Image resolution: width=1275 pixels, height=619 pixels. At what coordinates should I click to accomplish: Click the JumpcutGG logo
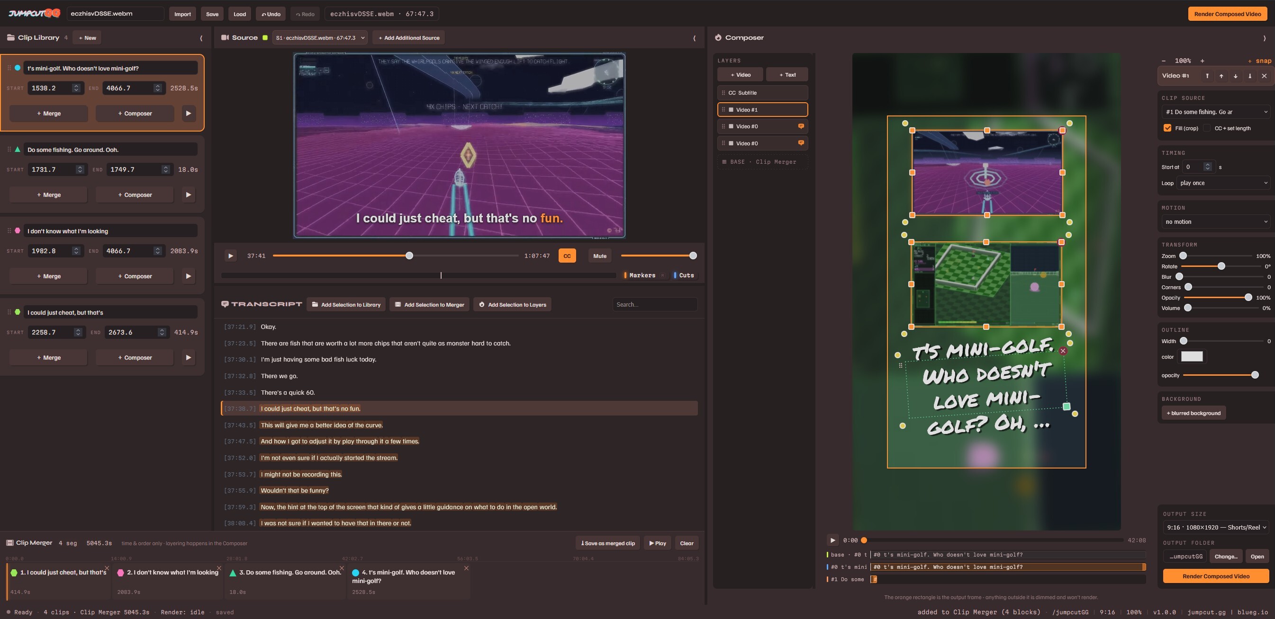[34, 13]
